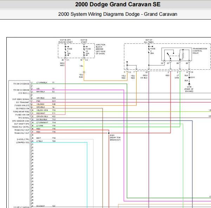Click the 'WHT/BLK' wire color label
Image resolution: width=211 pixels, height=208 pixels.
point(40,92)
